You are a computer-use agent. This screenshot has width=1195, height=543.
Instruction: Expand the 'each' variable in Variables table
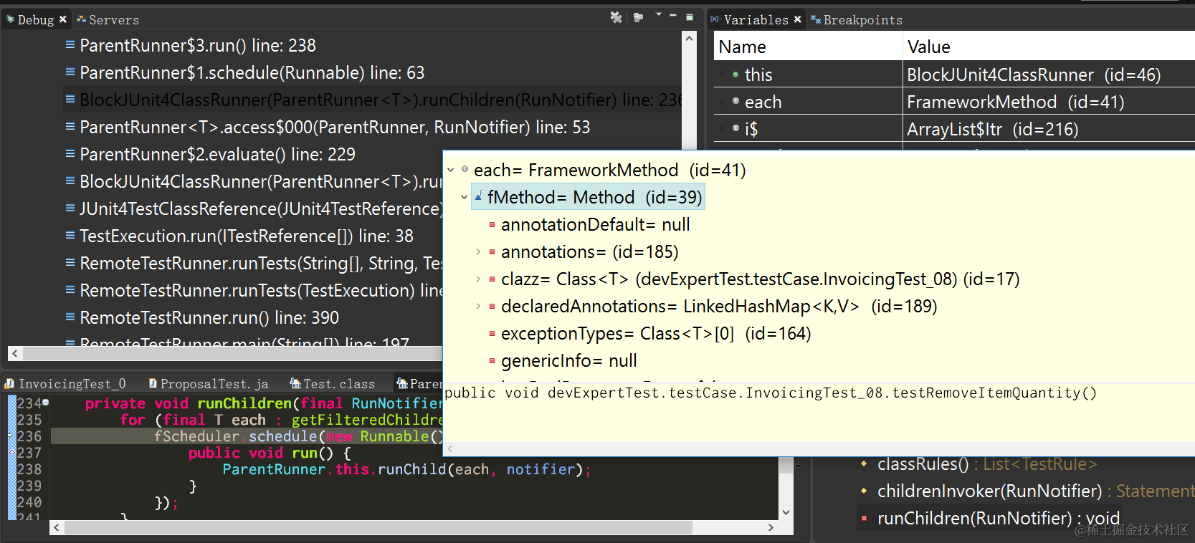coord(721,102)
